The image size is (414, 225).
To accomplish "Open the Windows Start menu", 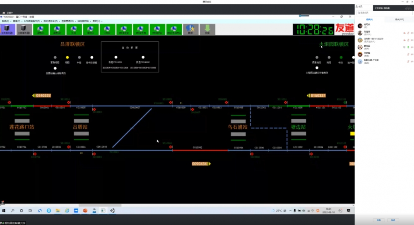I will click(3, 211).
